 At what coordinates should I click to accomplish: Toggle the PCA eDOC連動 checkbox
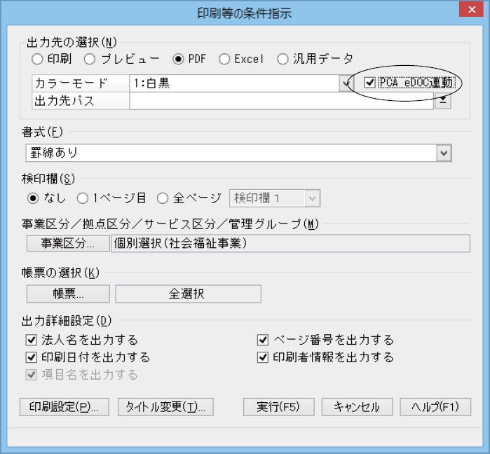tap(370, 83)
